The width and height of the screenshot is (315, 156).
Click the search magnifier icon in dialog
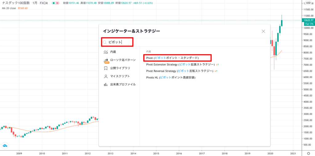105,42
